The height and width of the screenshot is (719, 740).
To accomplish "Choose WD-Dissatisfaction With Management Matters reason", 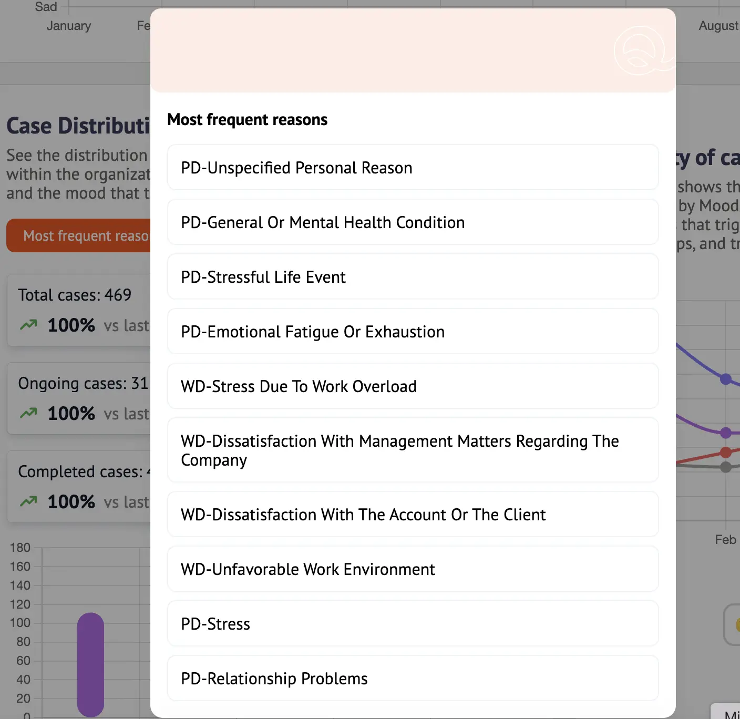I will click(x=413, y=450).
